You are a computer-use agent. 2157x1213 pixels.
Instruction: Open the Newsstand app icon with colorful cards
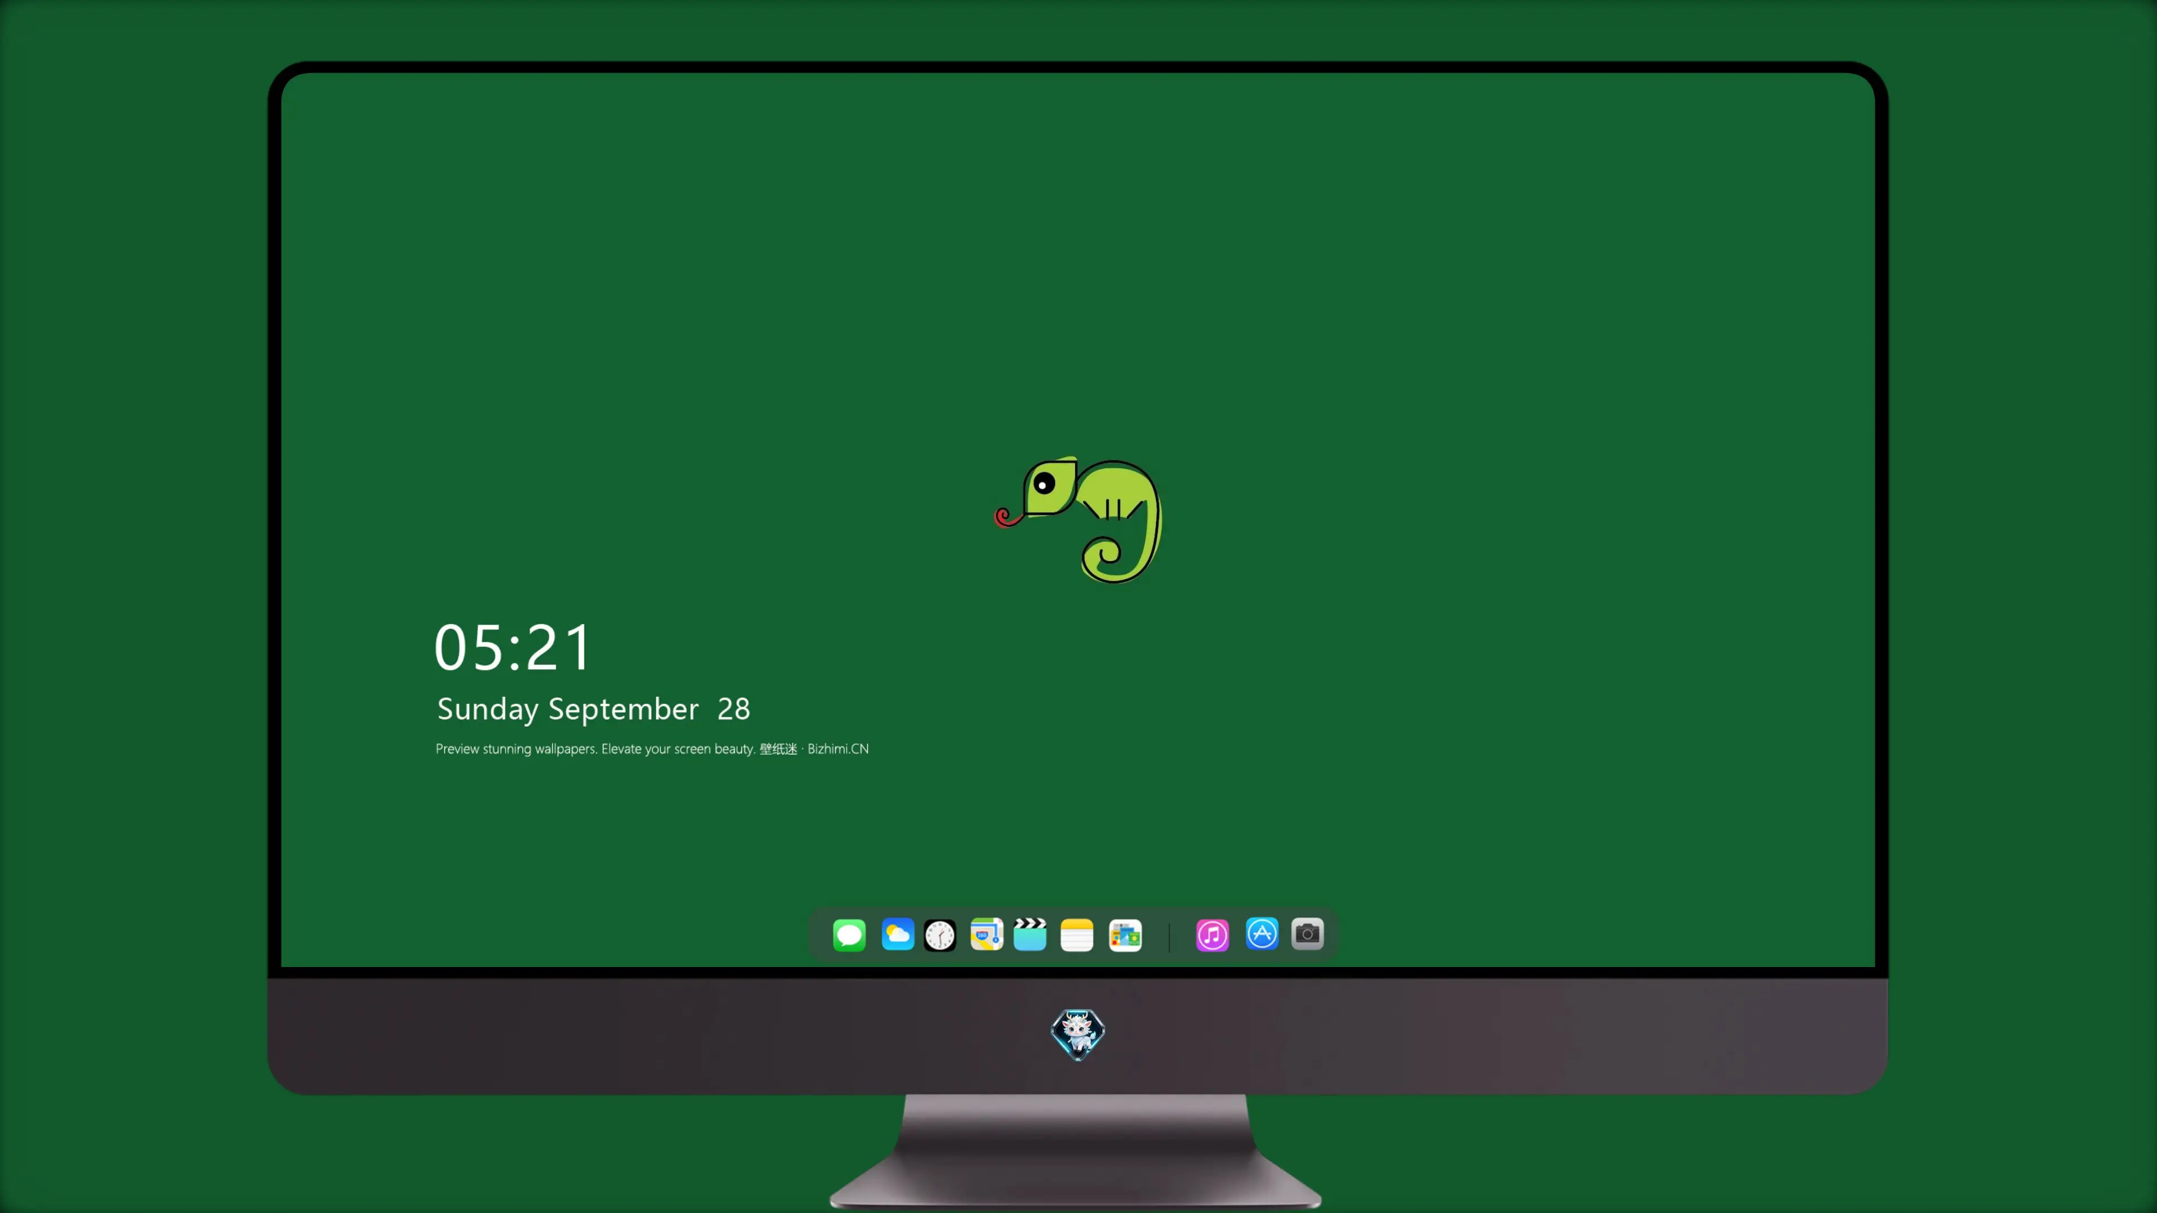pyautogui.click(x=1125, y=935)
